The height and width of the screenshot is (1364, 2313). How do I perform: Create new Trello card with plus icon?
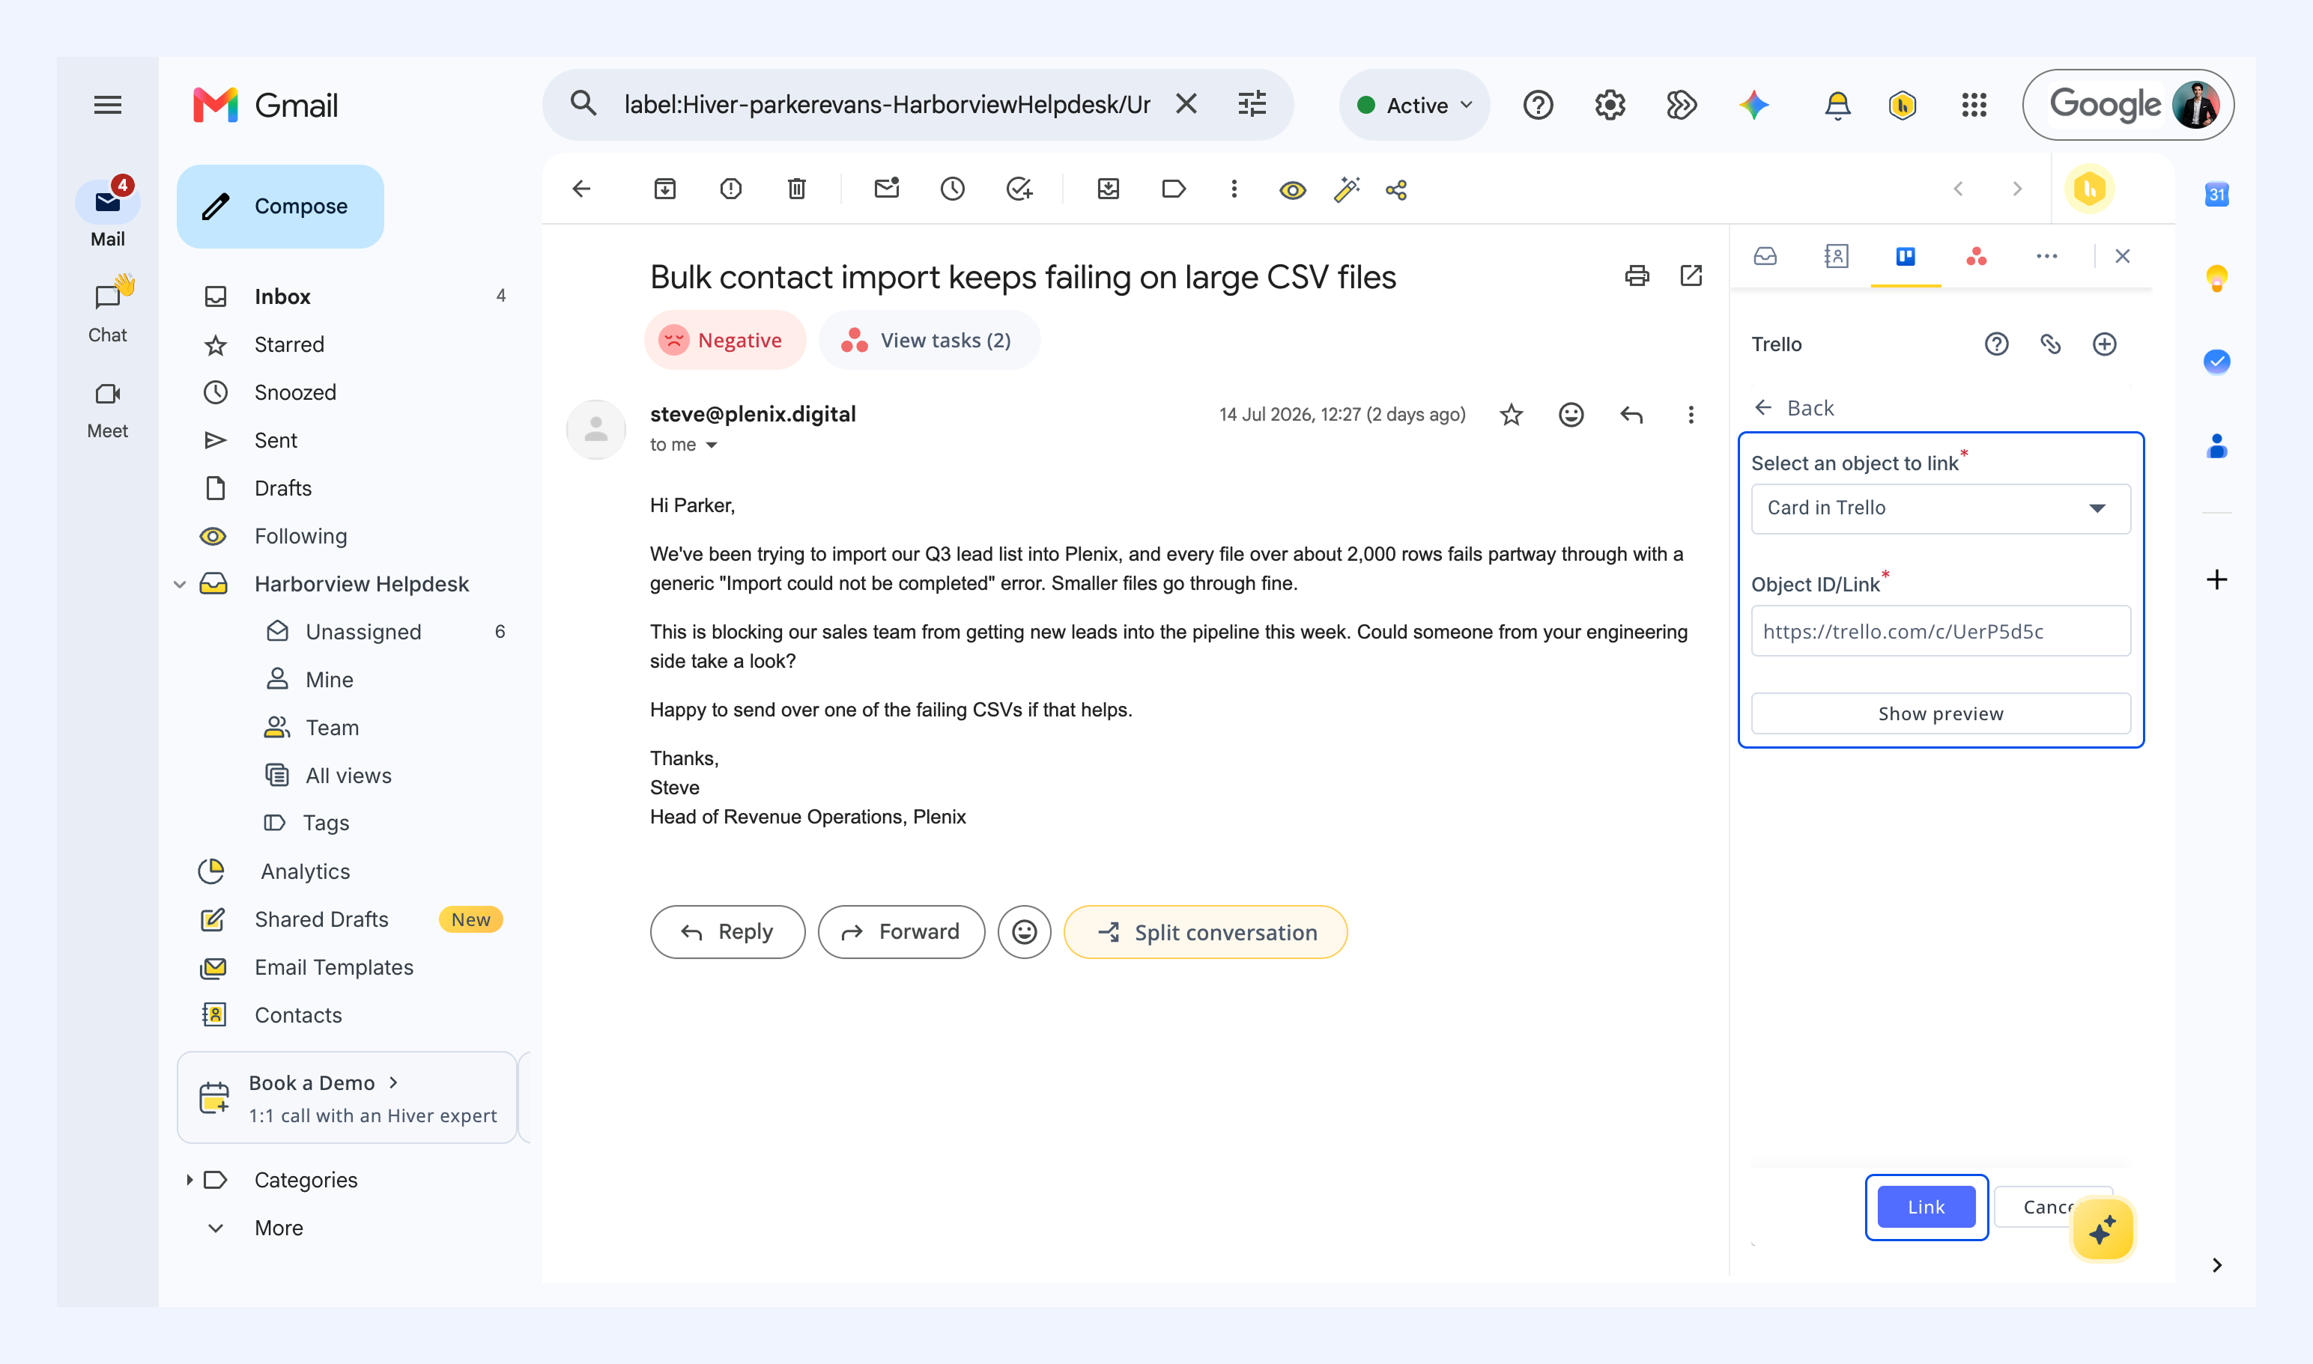pyautogui.click(x=2104, y=344)
